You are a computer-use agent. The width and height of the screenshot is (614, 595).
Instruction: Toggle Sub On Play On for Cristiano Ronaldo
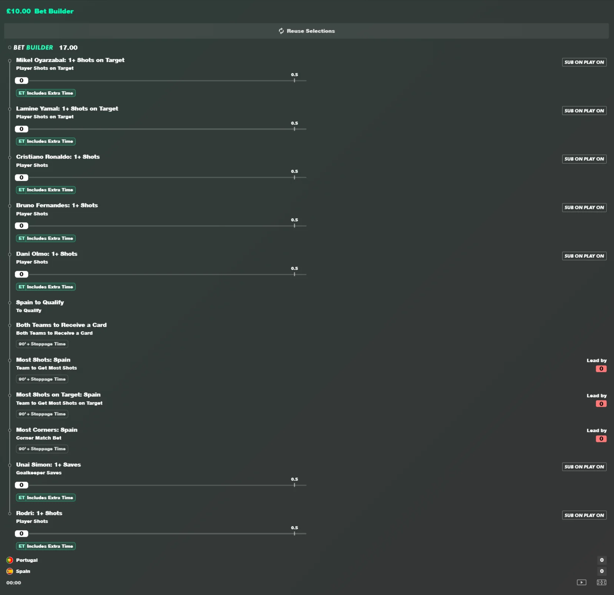click(x=584, y=159)
